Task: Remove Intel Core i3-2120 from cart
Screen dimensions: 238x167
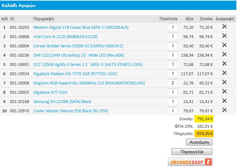Action: [x=224, y=36]
